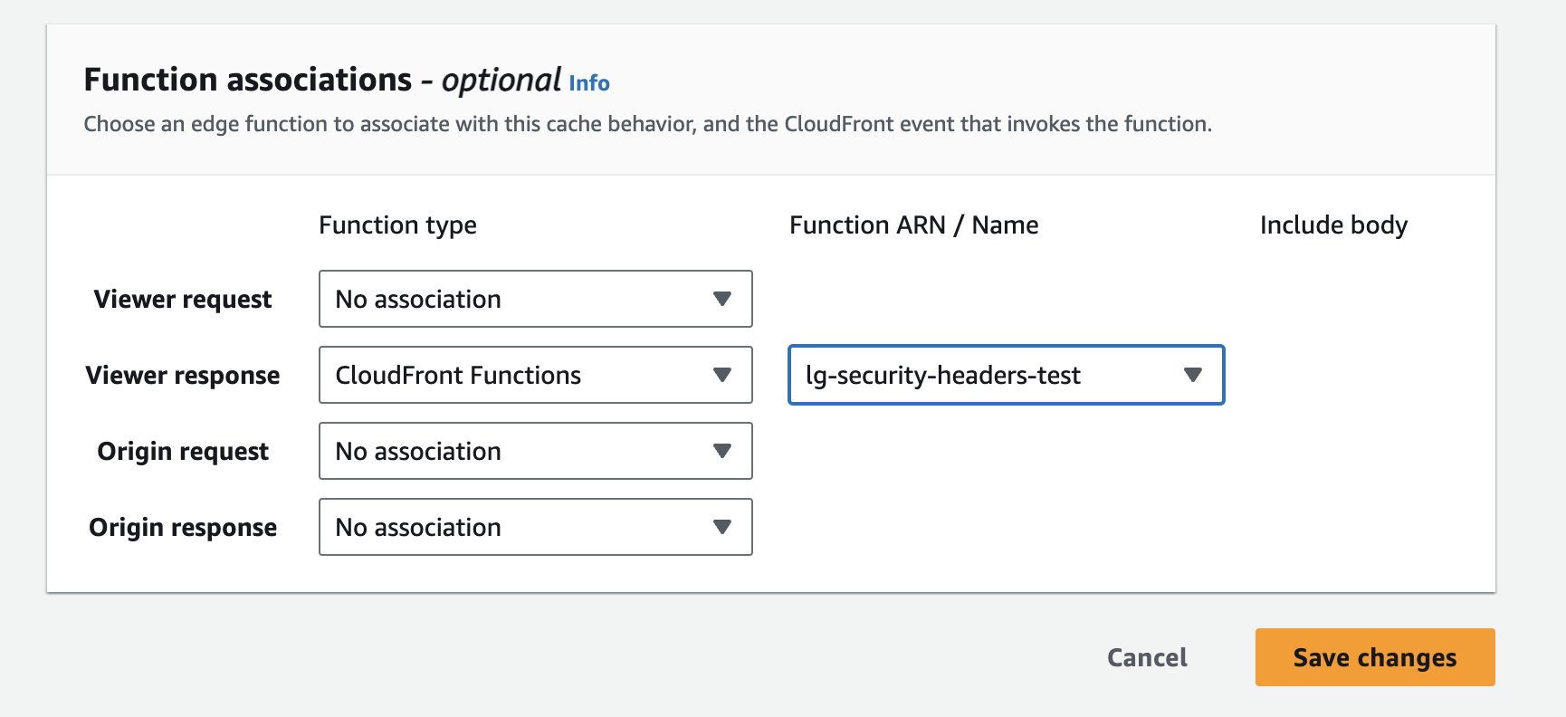Select the Origin response row label

click(x=183, y=527)
